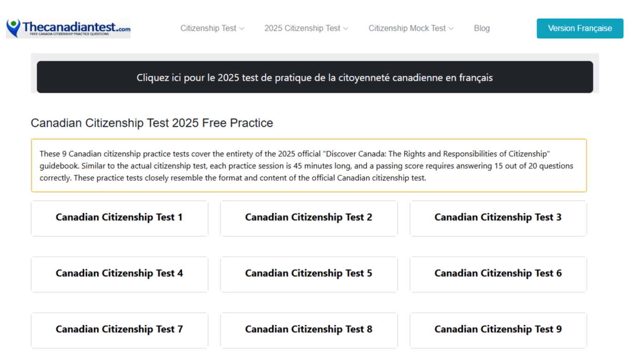Viewport: 631px width, 355px height.
Task: Click the French practice test banner
Action: [315, 77]
